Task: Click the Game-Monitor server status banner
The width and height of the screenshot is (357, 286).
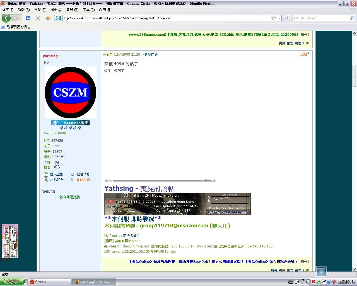Action: (177, 204)
